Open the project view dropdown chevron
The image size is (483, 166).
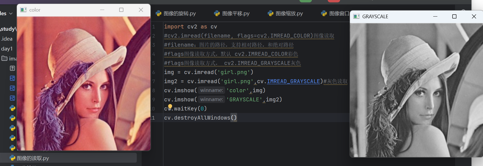coord(11,14)
